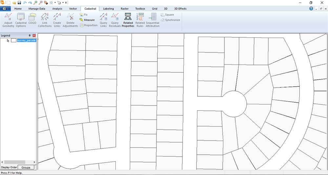The height and width of the screenshot is (175, 328).
Task: Open the select tool dropdown arrow
Action: coord(63,3)
